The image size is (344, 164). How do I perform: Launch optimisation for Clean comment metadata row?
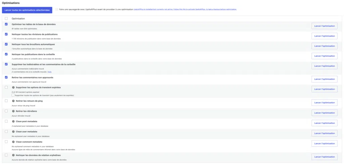325,144
